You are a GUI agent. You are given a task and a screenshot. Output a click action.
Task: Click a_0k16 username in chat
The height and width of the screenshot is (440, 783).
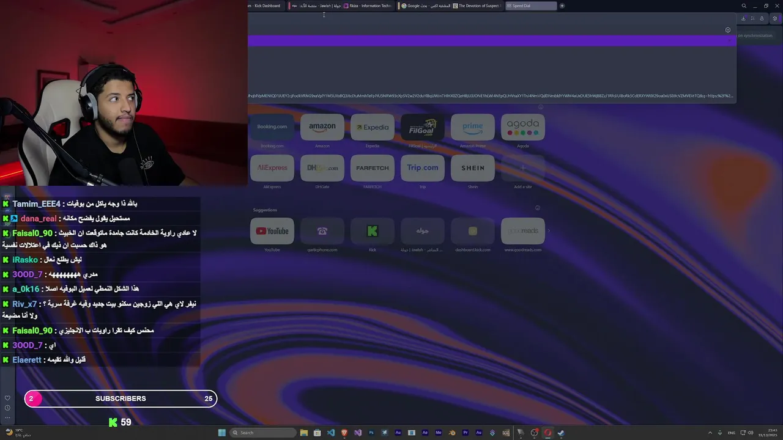(x=26, y=289)
